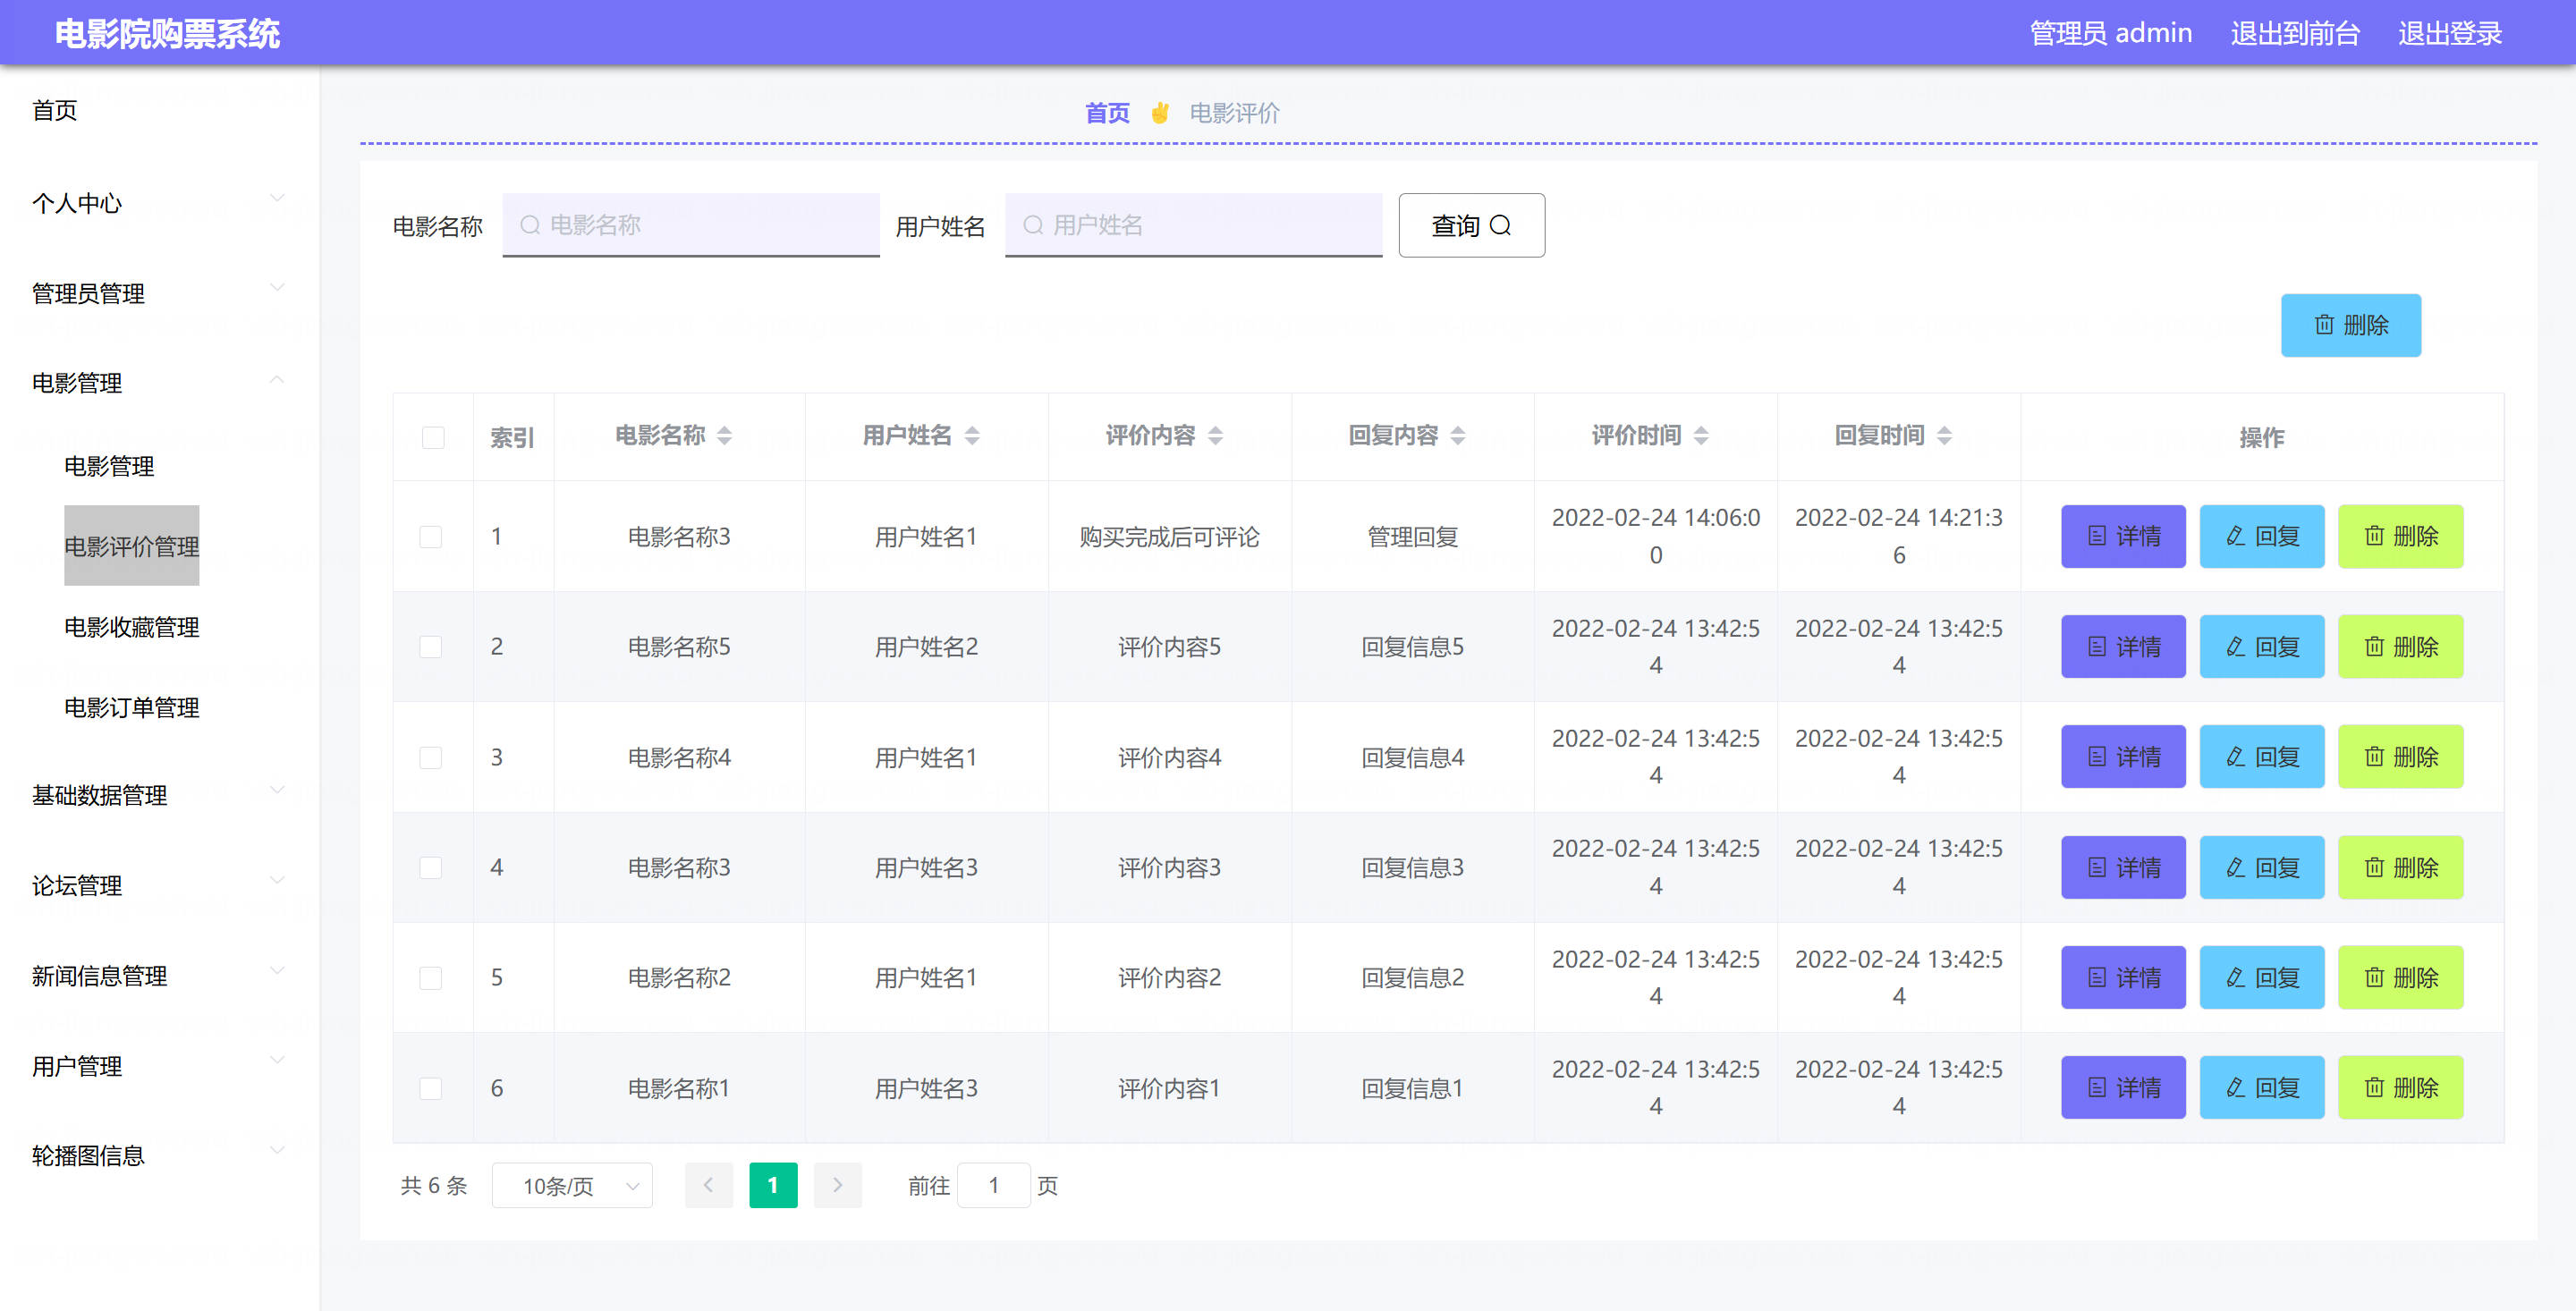Click 退出到前台 in the header
The height and width of the screenshot is (1311, 2576).
coord(2294,33)
